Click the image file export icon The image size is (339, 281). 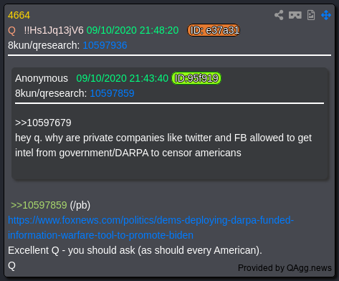point(311,15)
